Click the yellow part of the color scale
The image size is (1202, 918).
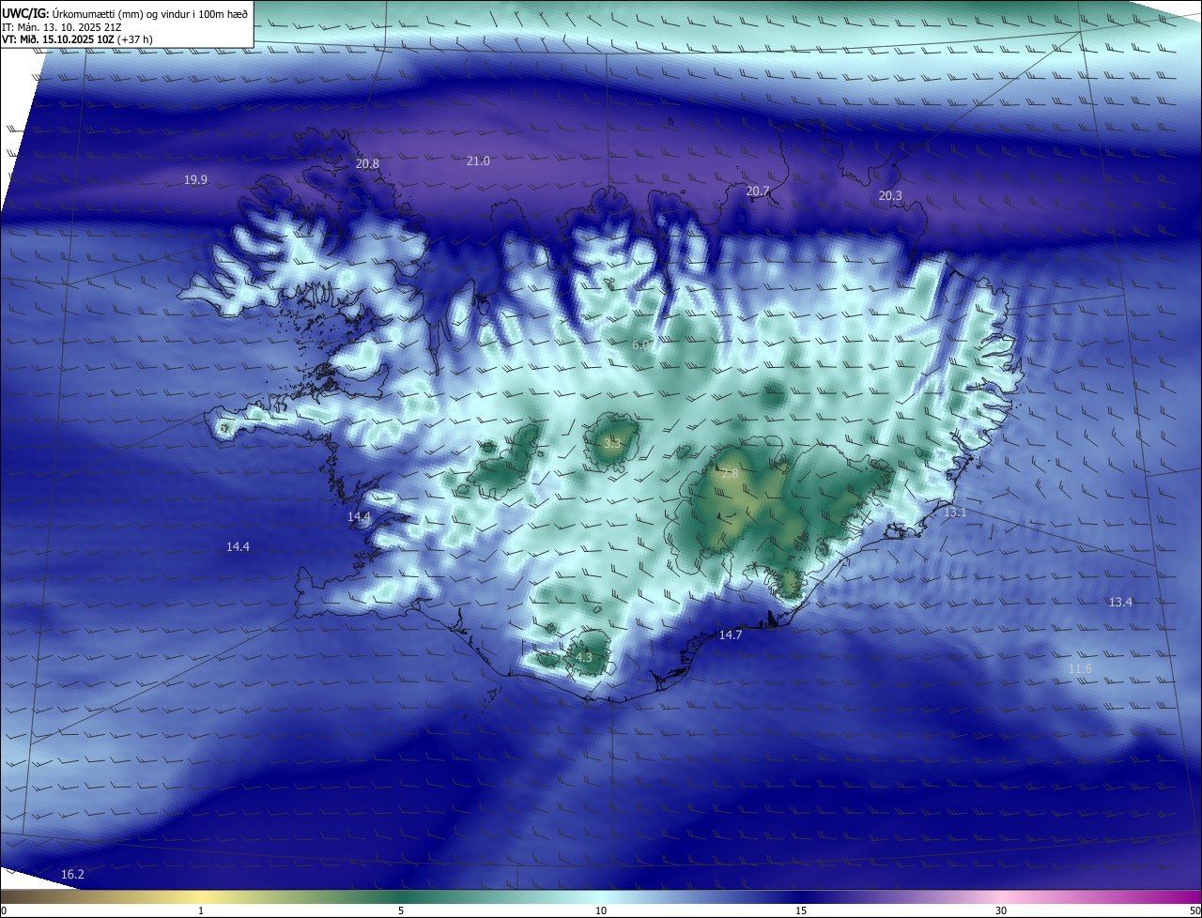pos(201,896)
